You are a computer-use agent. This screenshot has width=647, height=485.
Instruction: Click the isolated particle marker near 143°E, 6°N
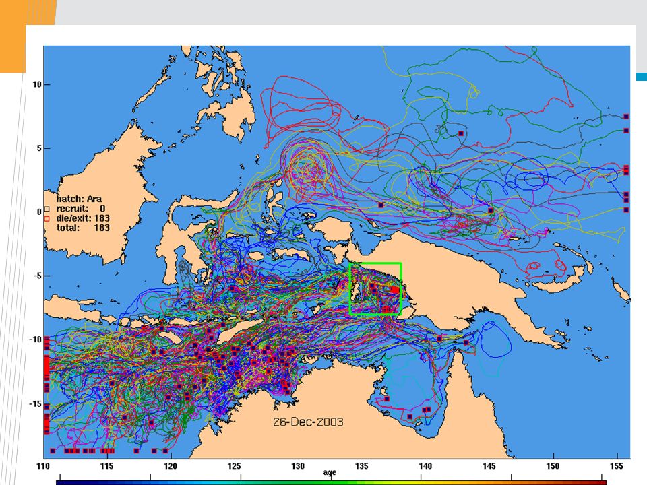point(461,133)
